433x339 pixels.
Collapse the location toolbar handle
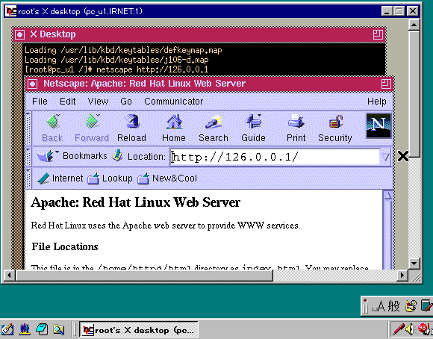28,157
